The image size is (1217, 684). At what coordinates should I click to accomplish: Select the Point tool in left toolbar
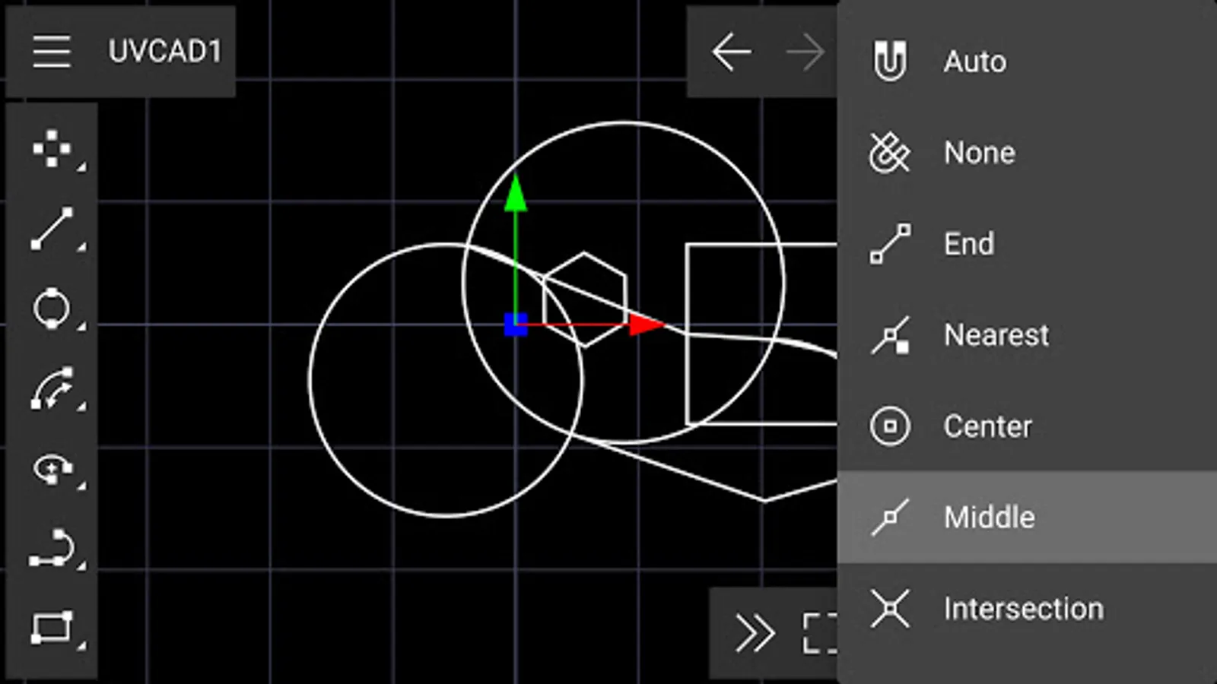click(x=52, y=148)
